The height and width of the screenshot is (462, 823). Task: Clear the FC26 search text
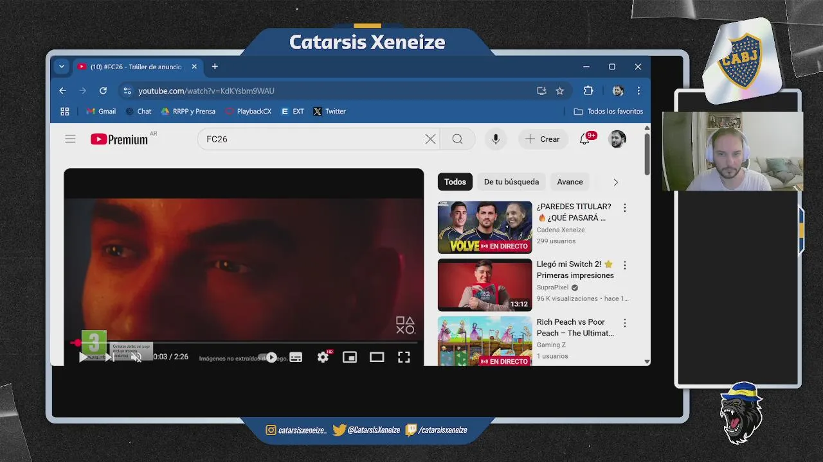[x=430, y=139]
